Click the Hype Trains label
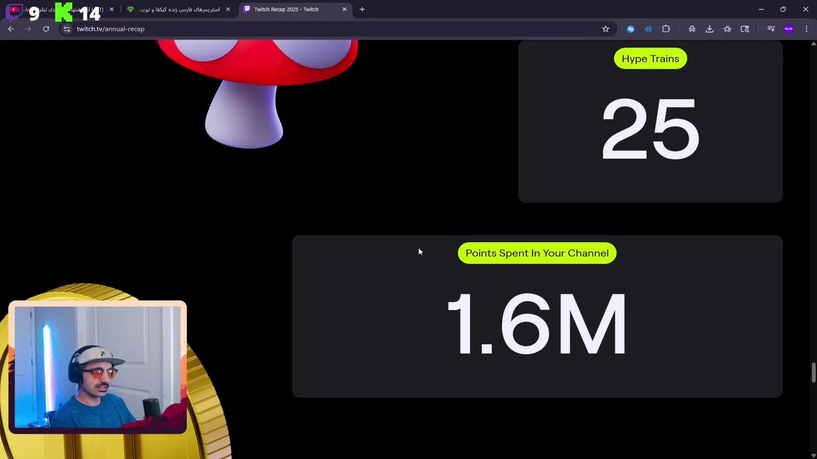 [650, 59]
